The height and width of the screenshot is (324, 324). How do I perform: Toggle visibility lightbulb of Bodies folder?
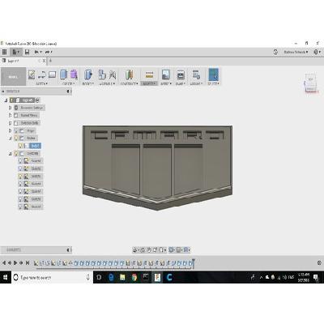[x=16, y=139]
